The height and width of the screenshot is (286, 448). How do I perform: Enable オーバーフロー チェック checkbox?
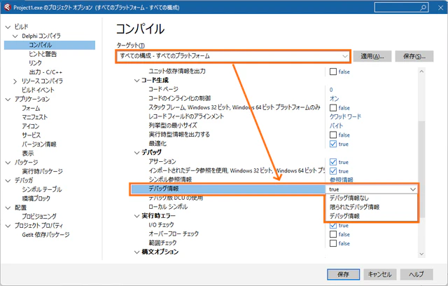(333, 234)
